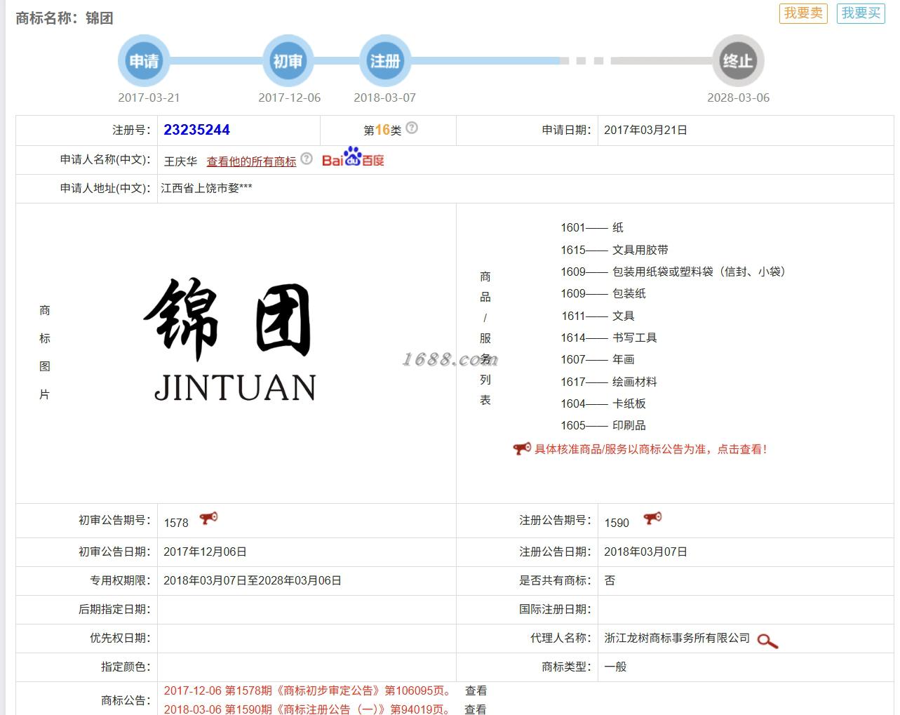Select registration announcement date 2018年03月07日
900x715 pixels.
pos(645,552)
